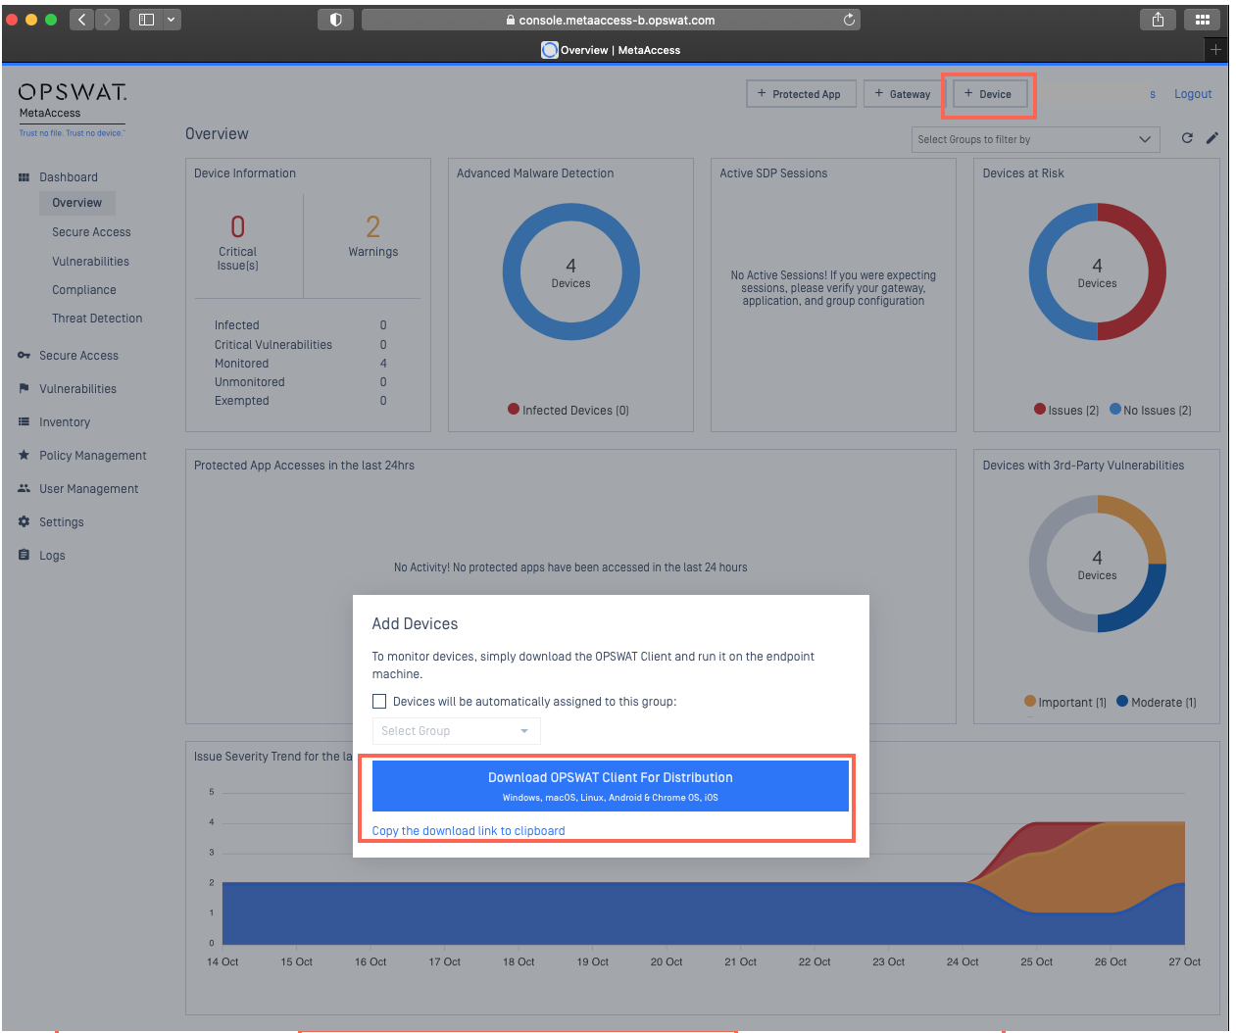Click the Secure Access key icon
This screenshot has width=1236, height=1033.
pos(24,356)
